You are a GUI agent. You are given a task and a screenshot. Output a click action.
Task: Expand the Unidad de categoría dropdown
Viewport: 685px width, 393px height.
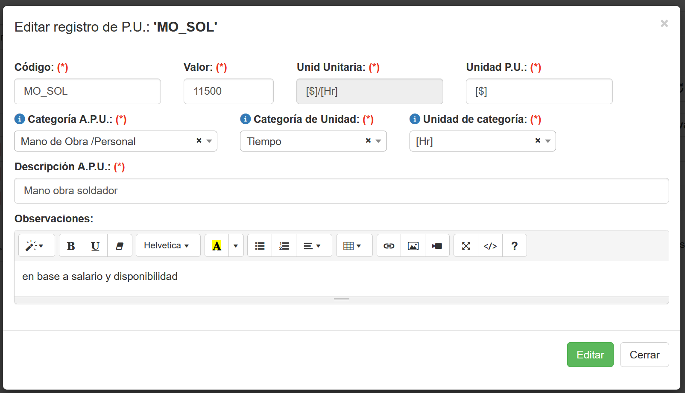tap(548, 141)
